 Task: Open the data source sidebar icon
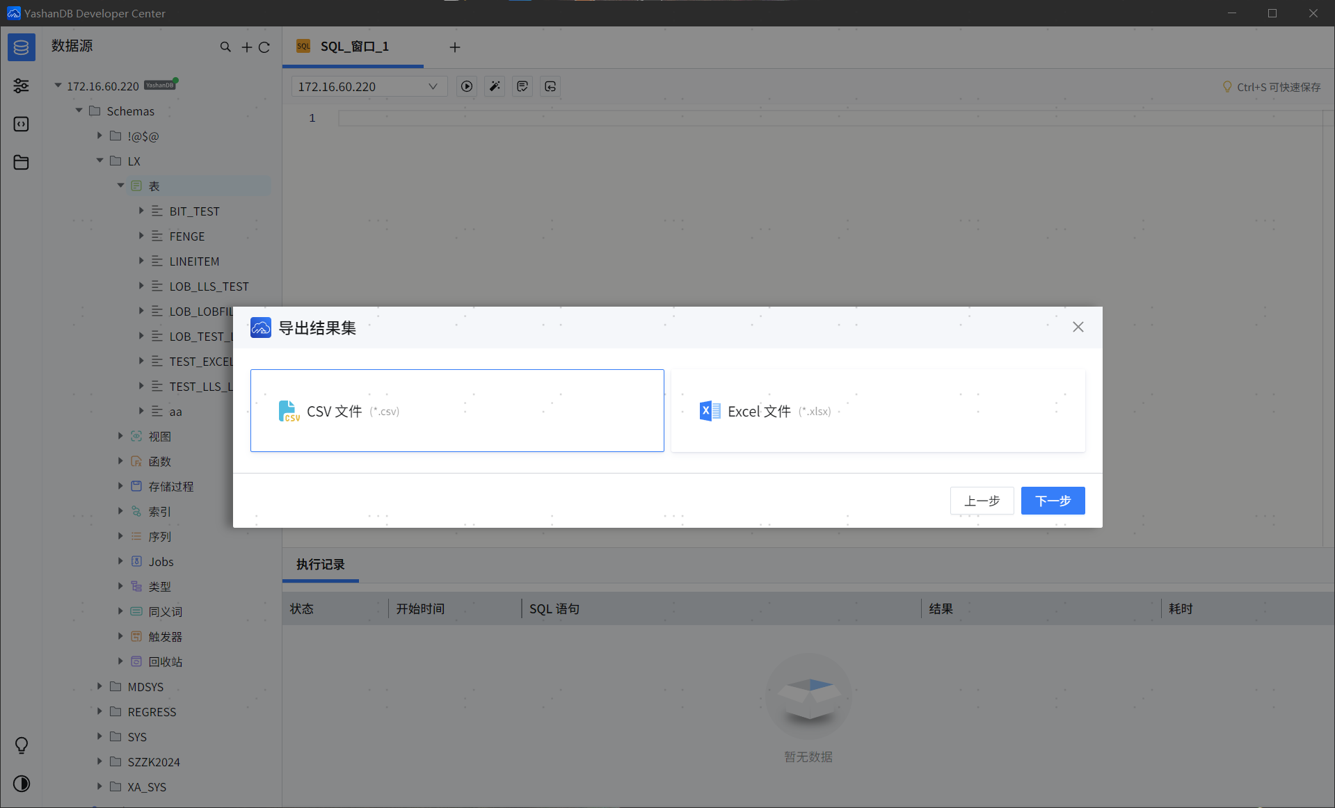coord(21,47)
